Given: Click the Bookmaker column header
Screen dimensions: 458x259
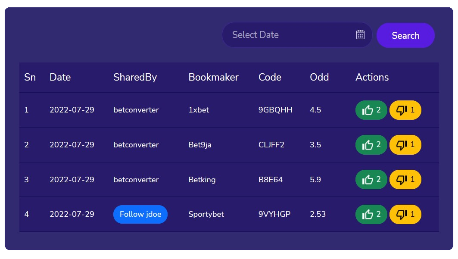Looking at the screenshot, I should [213, 77].
